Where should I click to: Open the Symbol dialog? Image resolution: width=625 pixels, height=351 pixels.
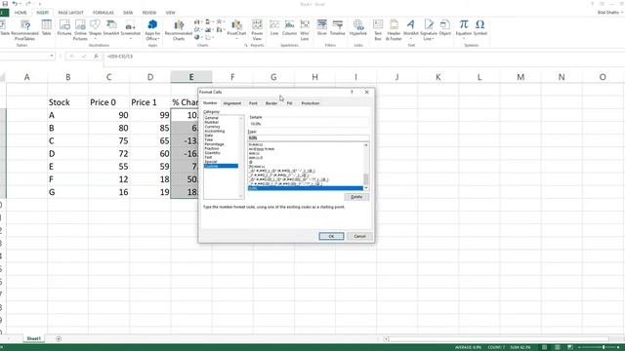pyautogui.click(x=480, y=28)
